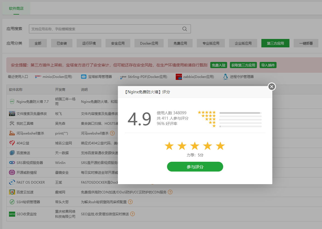Filter category by 已安装

[61, 43]
